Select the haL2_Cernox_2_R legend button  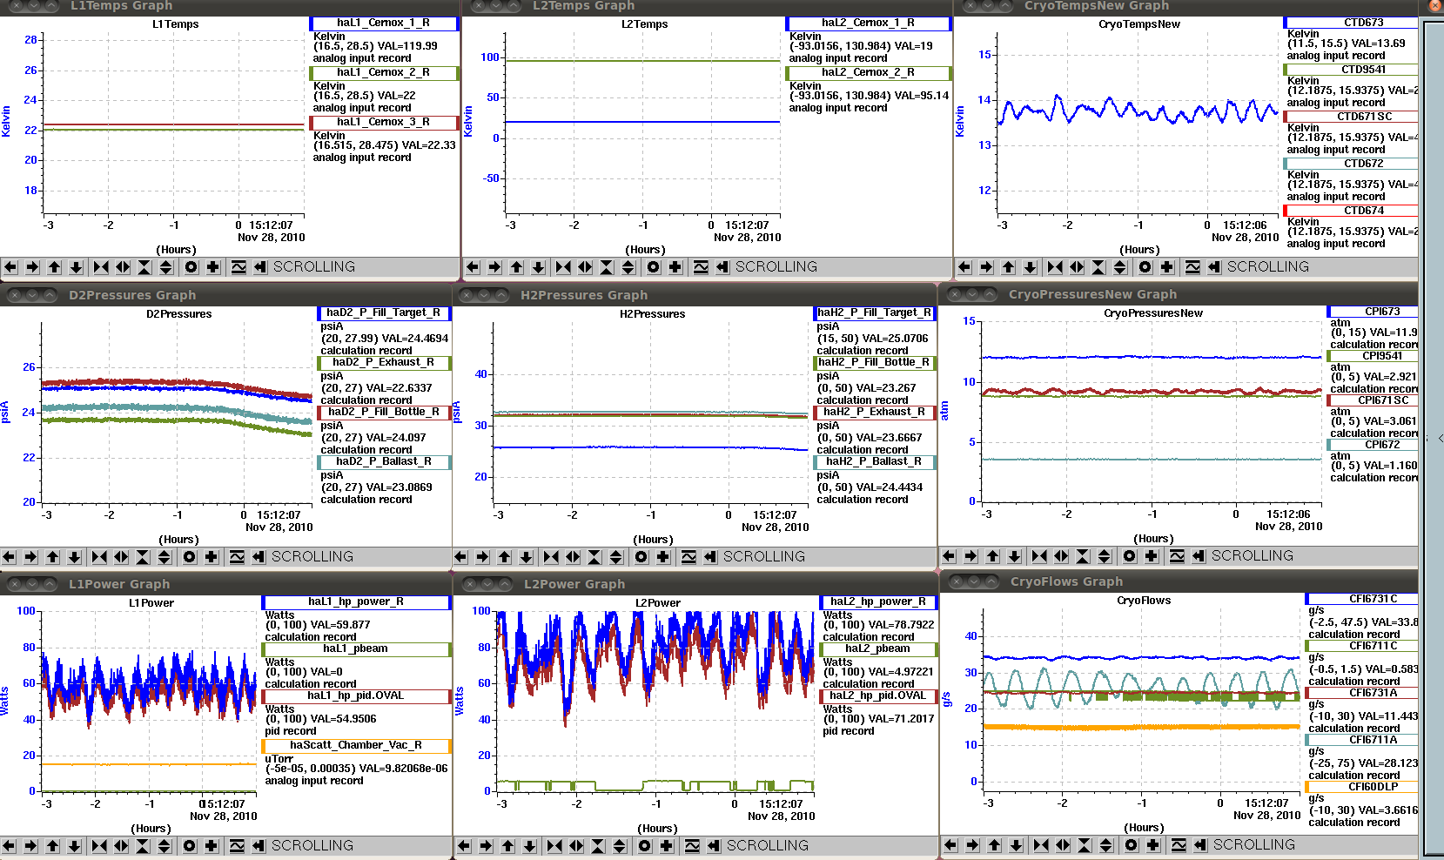coord(868,73)
